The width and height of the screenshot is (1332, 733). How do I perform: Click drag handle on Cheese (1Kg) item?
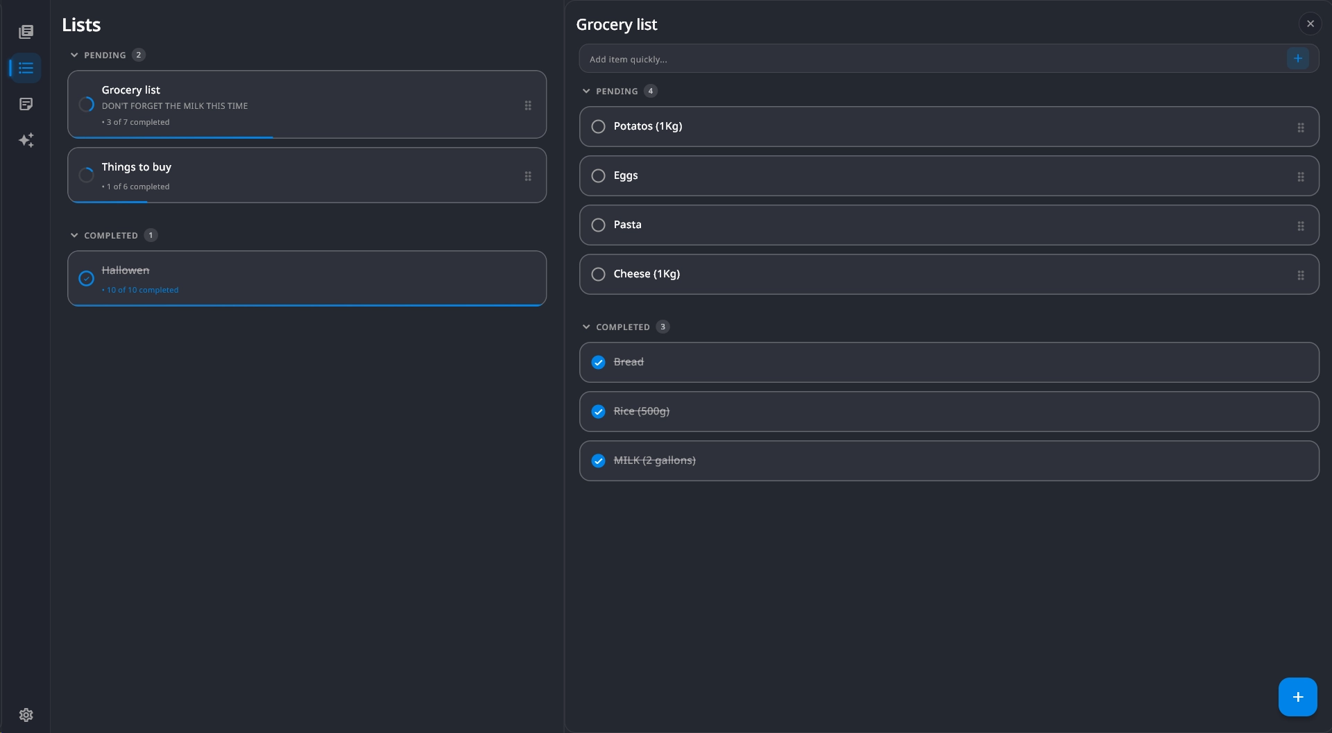tap(1301, 275)
